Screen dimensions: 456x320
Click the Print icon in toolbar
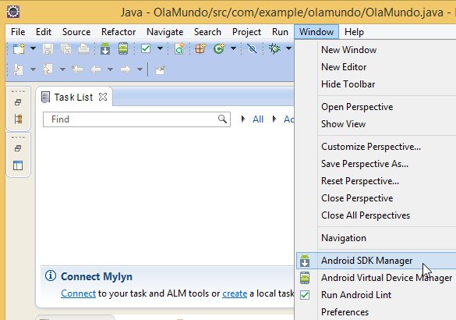83,48
